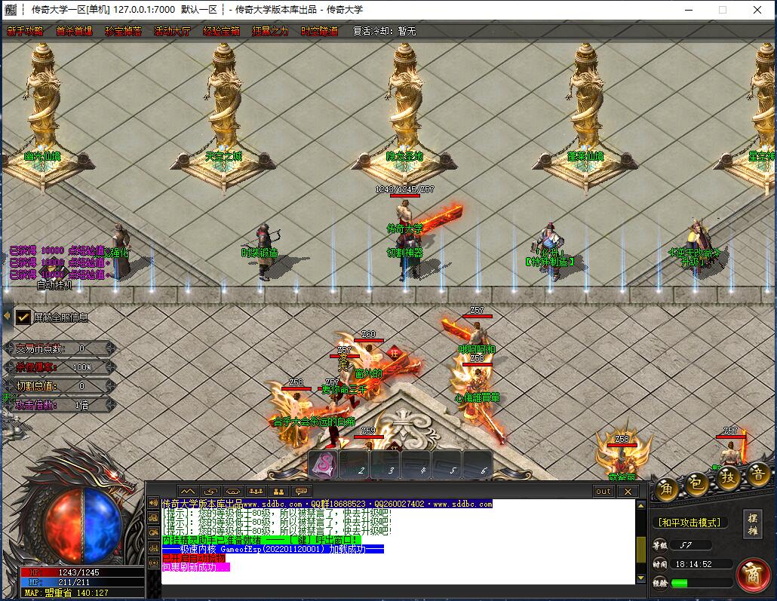777x601 pixels.
Task: Click the 切割总值 info bar
Action: [x=60, y=386]
